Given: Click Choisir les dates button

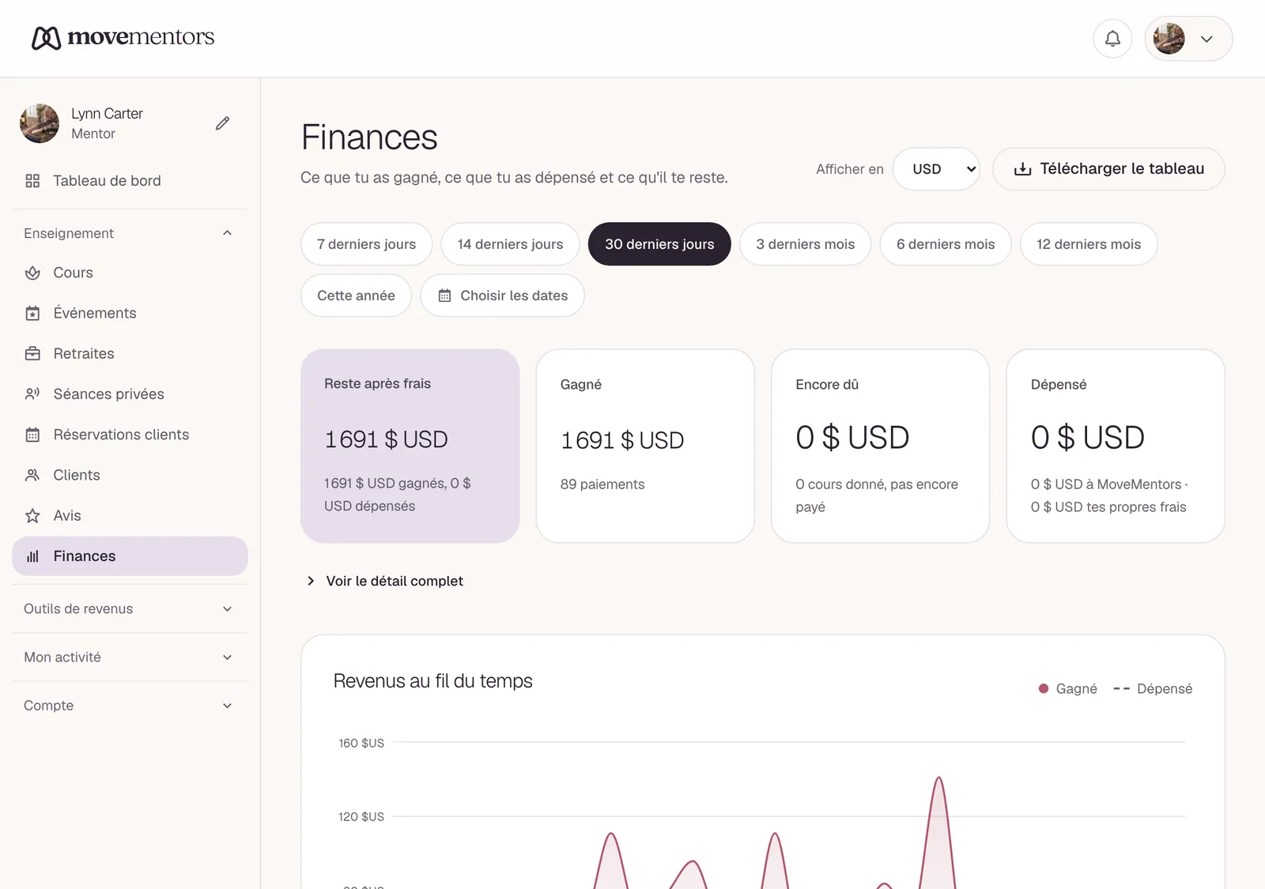Looking at the screenshot, I should pos(502,296).
